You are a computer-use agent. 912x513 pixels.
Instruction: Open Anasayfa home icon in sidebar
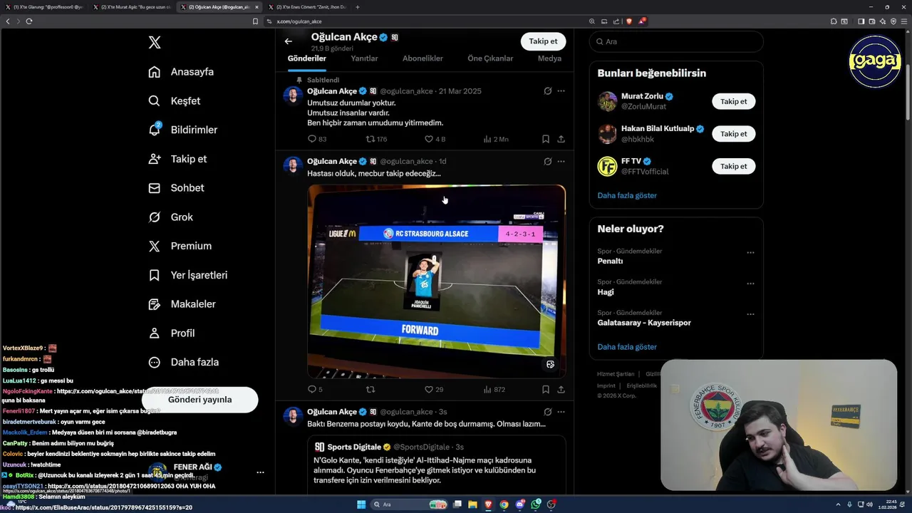point(154,72)
